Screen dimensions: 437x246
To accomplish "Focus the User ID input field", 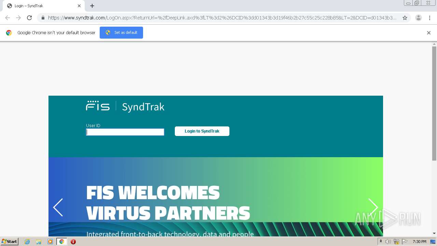I will coord(125,132).
